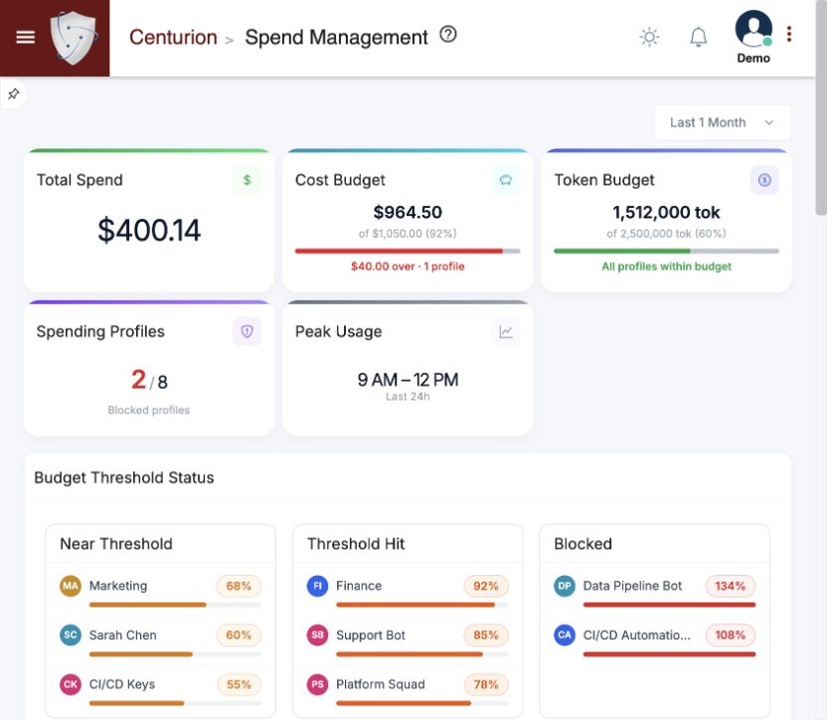
Task: Open the notifications bell
Action: (699, 37)
